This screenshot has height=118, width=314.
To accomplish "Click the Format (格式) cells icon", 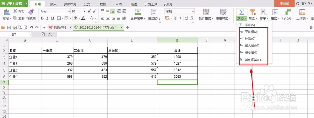I will click(275, 12).
